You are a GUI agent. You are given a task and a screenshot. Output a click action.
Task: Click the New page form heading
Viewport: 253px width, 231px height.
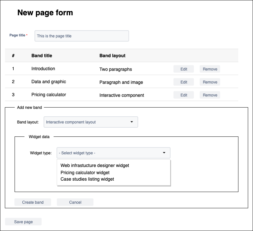point(45,13)
